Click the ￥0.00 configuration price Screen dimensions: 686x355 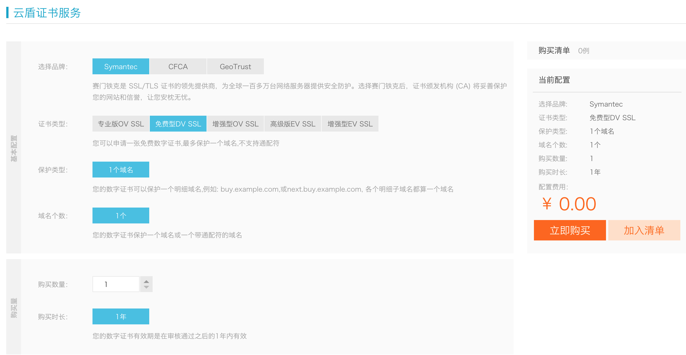[569, 204]
